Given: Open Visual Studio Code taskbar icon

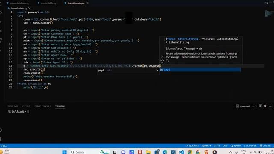Looking at the screenshot, I should point(182,152).
